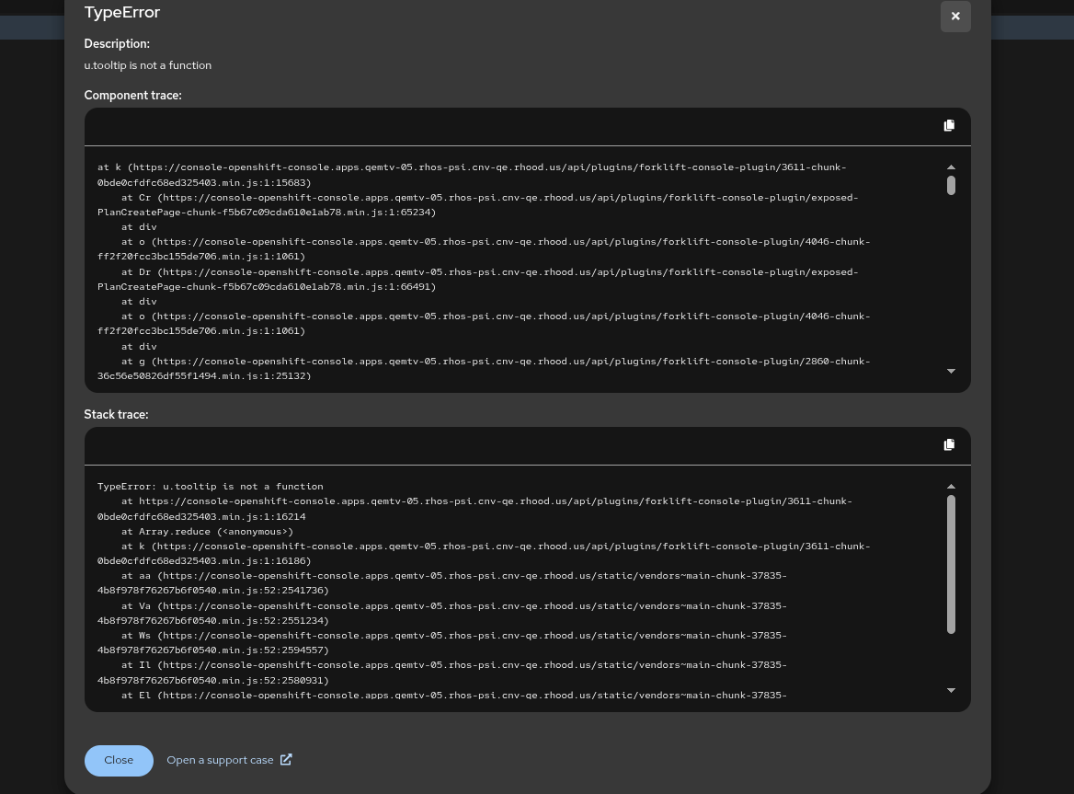Click the "Stack trace:" label
The height and width of the screenshot is (794, 1074).
(x=117, y=415)
